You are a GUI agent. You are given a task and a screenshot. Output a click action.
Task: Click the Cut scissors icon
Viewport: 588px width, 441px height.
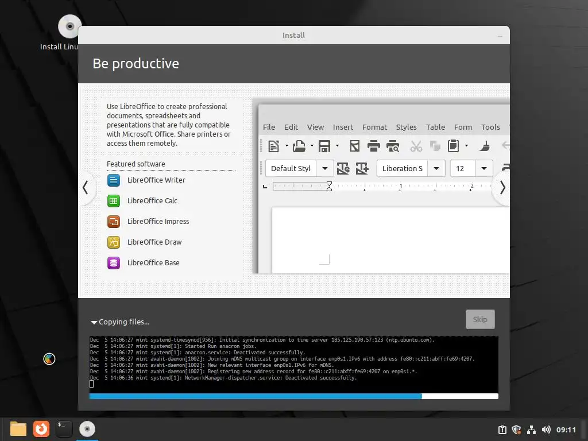(x=416, y=146)
